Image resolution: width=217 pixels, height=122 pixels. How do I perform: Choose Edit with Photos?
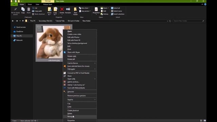[80, 37]
